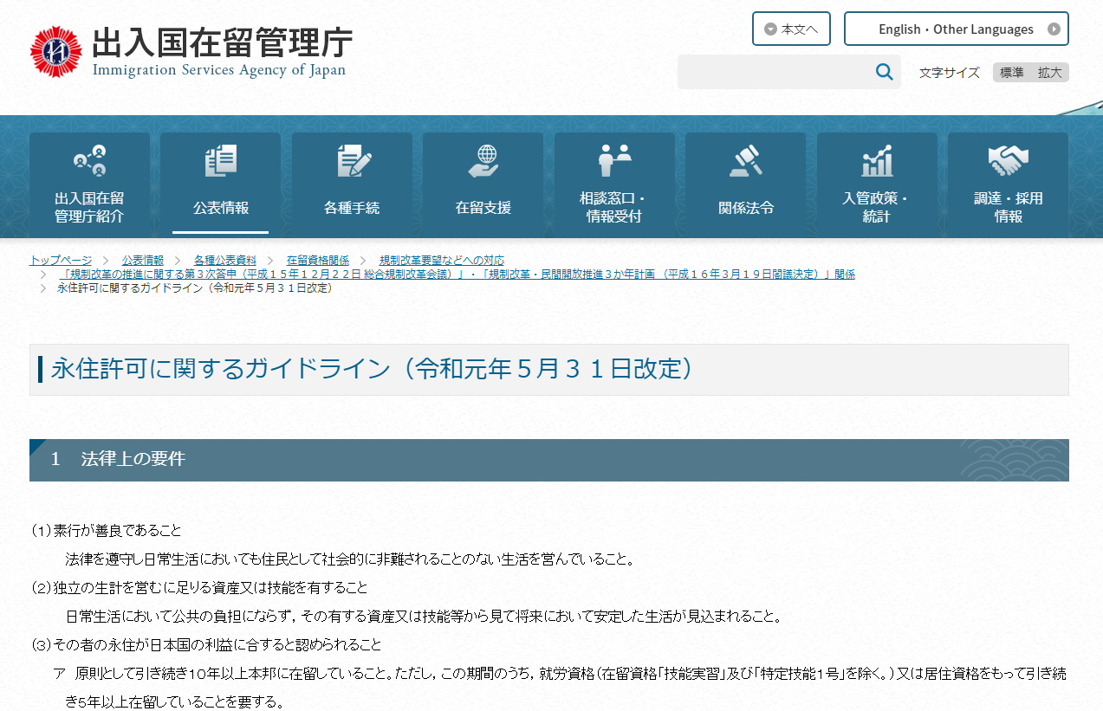The width and height of the screenshot is (1103, 711).
Task: Open the 公表情報 menu tab
Action: pos(220,184)
